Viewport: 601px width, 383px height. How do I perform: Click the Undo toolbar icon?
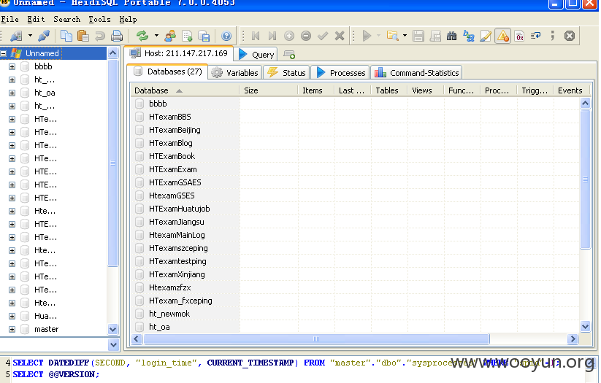pyautogui.click(x=99, y=36)
